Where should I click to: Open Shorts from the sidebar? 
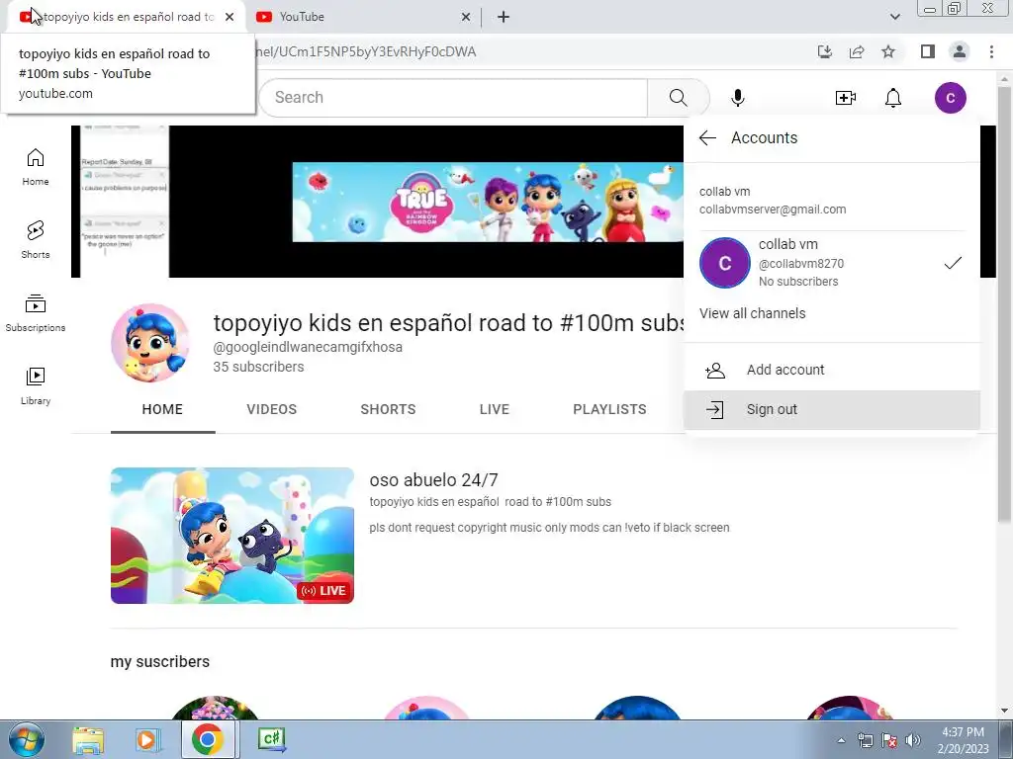point(35,239)
